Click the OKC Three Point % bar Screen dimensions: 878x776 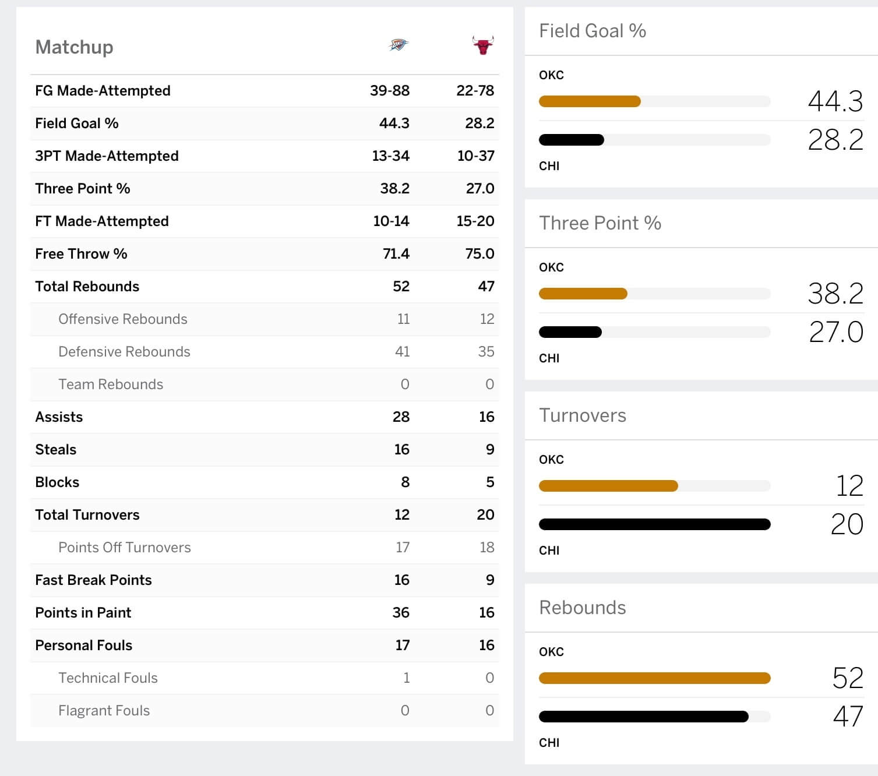click(583, 294)
